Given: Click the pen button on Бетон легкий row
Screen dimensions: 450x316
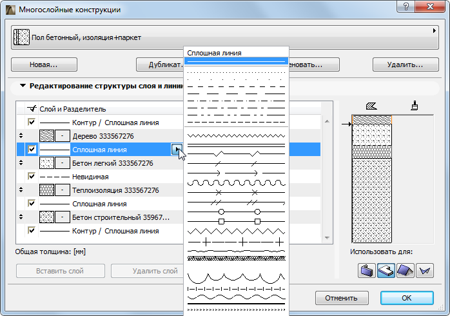Looking at the screenshot, I should click(x=63, y=163).
